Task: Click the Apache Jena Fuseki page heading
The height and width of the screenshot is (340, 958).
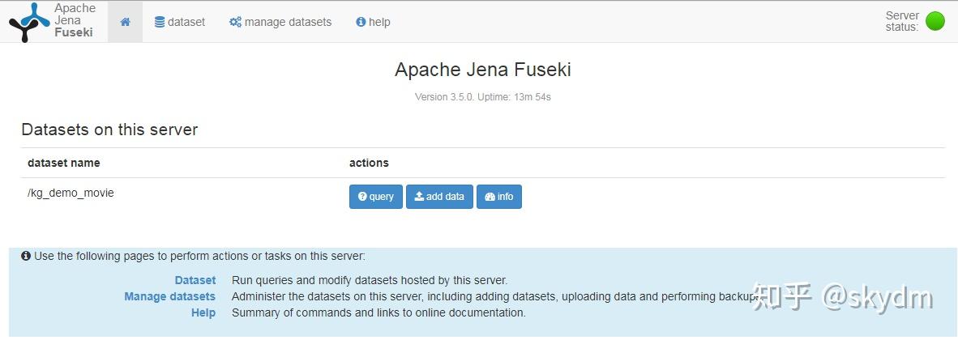Action: (x=482, y=70)
